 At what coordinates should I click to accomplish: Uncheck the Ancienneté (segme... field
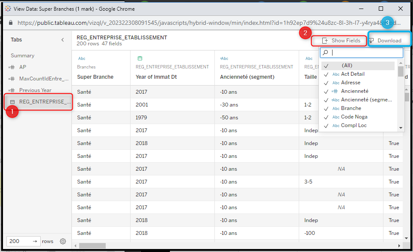tap(326, 100)
